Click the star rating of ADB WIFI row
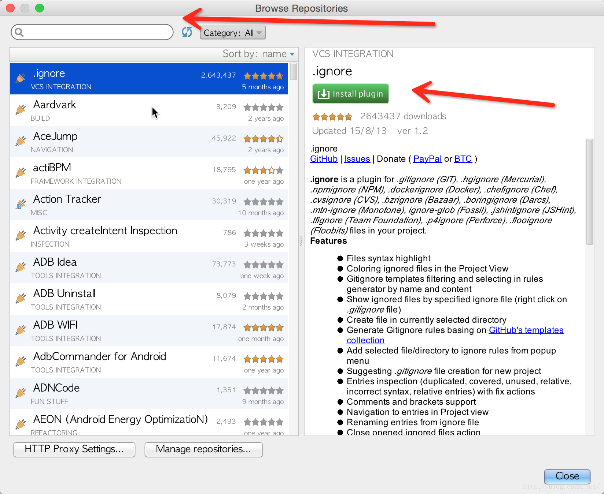The width and height of the screenshot is (604, 494). tap(264, 328)
